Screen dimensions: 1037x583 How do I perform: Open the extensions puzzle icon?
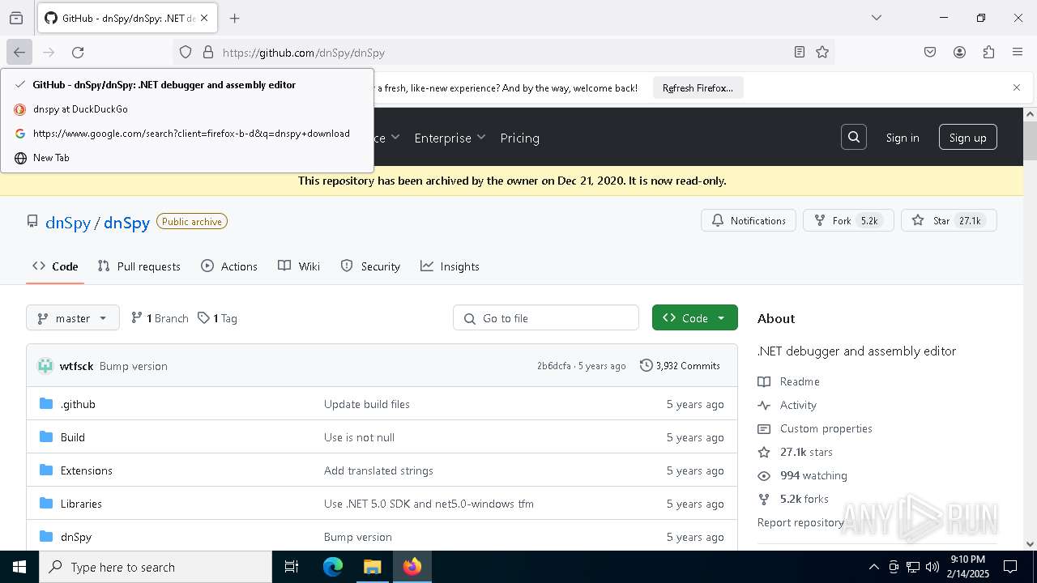988,52
